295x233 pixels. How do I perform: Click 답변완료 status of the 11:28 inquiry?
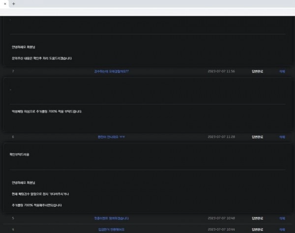point(257,137)
